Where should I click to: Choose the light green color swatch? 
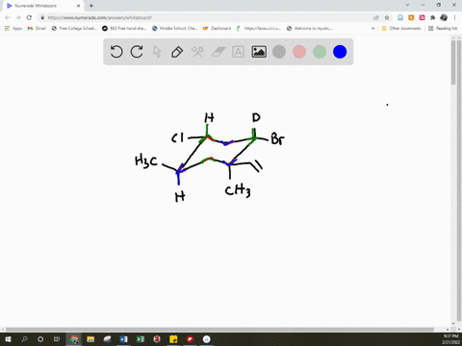coord(320,52)
